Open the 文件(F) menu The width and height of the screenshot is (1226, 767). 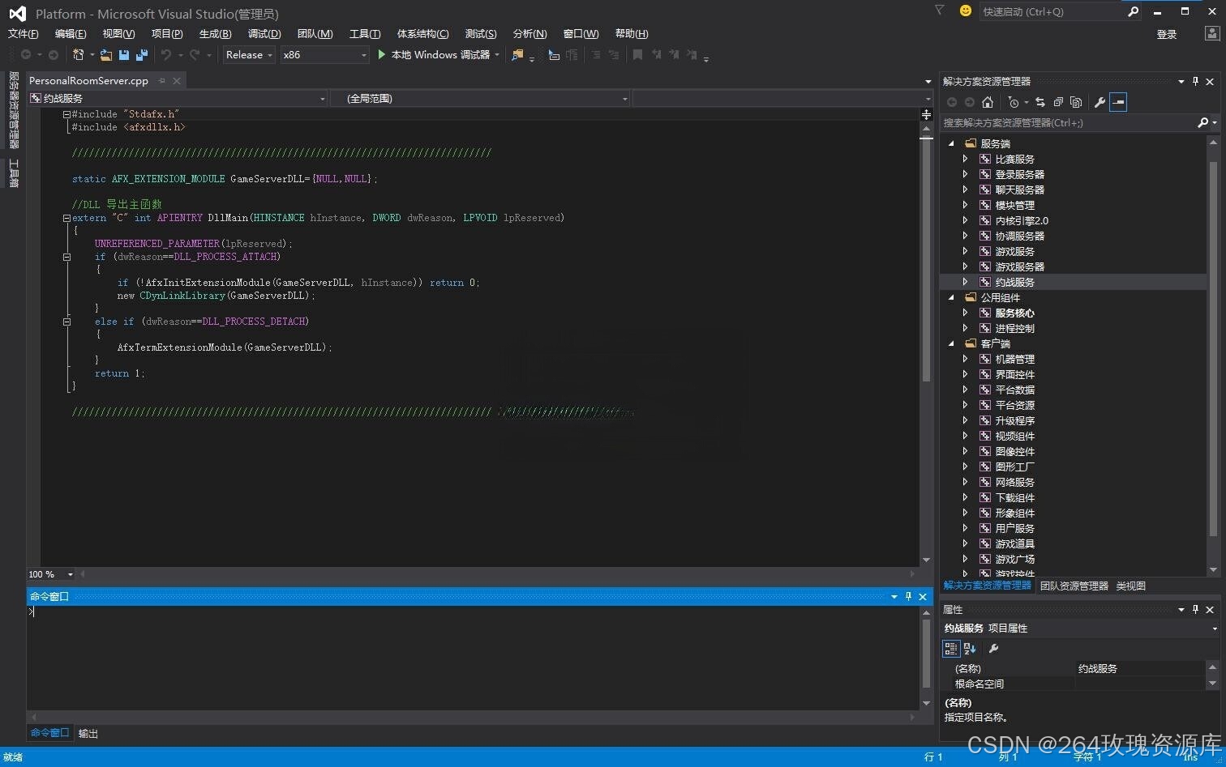tap(23, 33)
